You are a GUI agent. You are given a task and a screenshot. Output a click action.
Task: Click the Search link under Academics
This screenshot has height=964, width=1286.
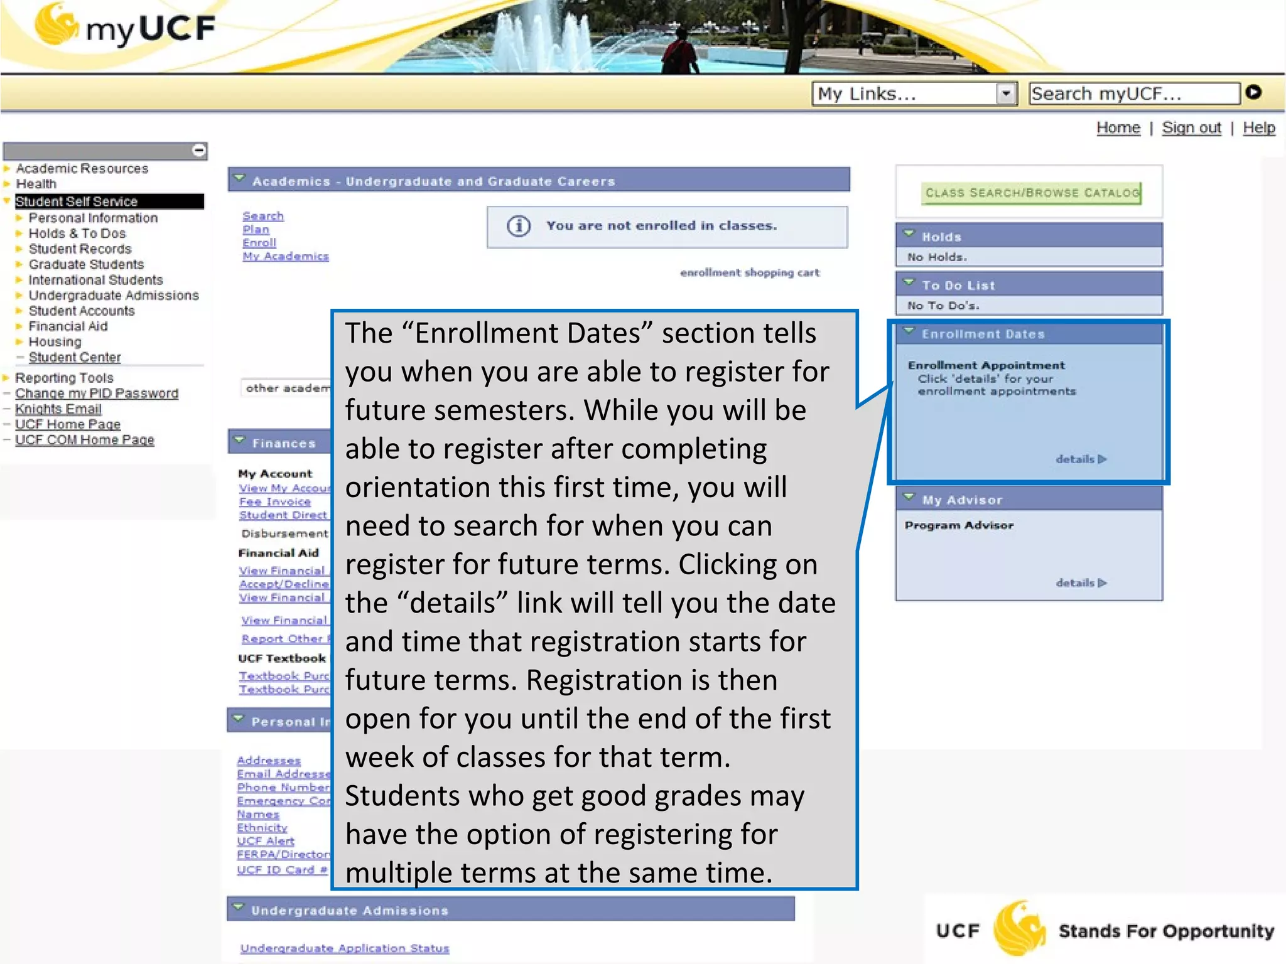coord(263,216)
